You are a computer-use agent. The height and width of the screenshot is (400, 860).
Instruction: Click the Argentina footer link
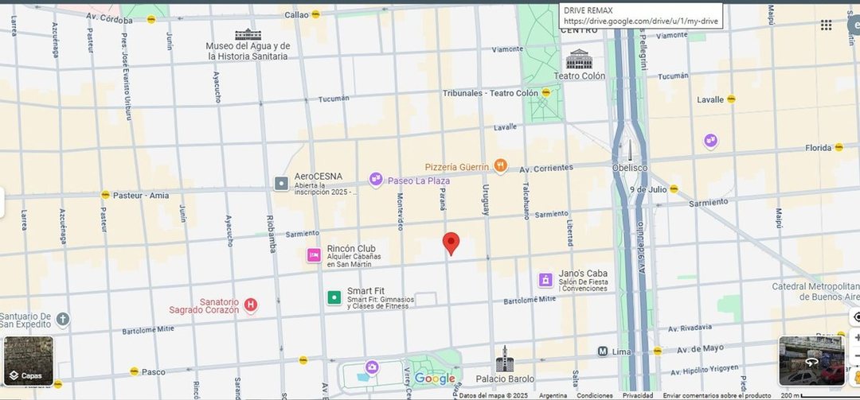coord(553,395)
